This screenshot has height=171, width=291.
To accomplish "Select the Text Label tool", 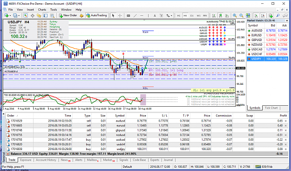I will pyautogui.click(x=161, y=15).
